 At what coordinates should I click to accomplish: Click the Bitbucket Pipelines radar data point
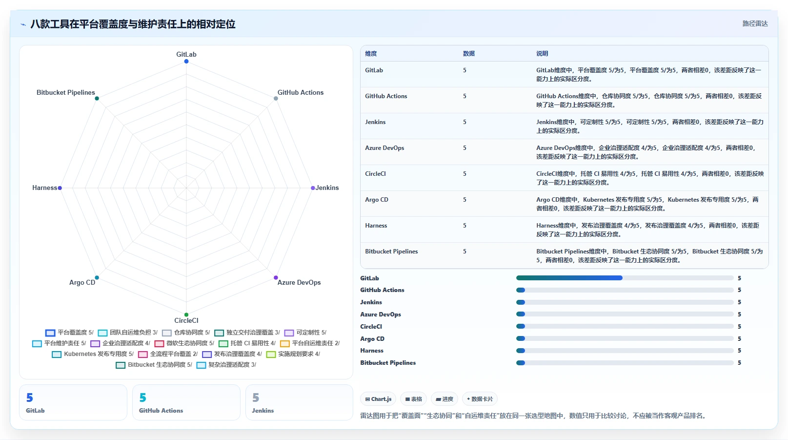97,99
